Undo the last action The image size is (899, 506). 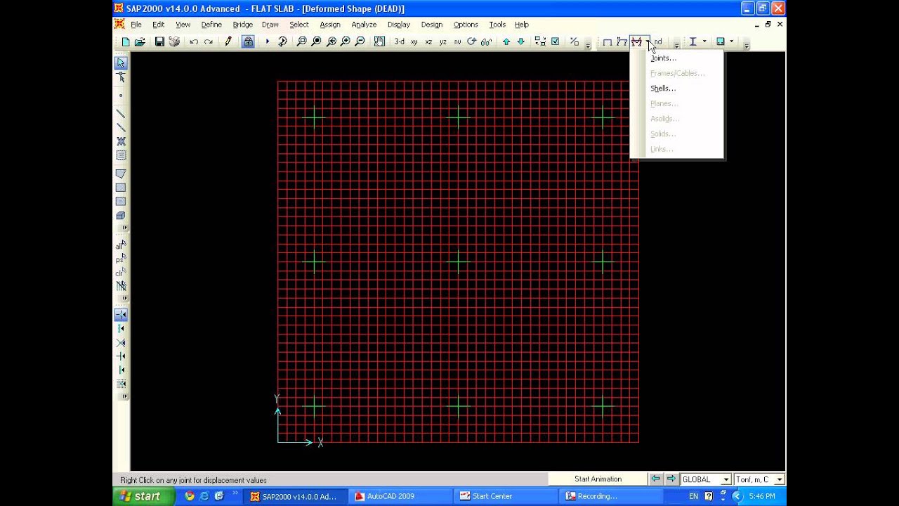click(194, 42)
